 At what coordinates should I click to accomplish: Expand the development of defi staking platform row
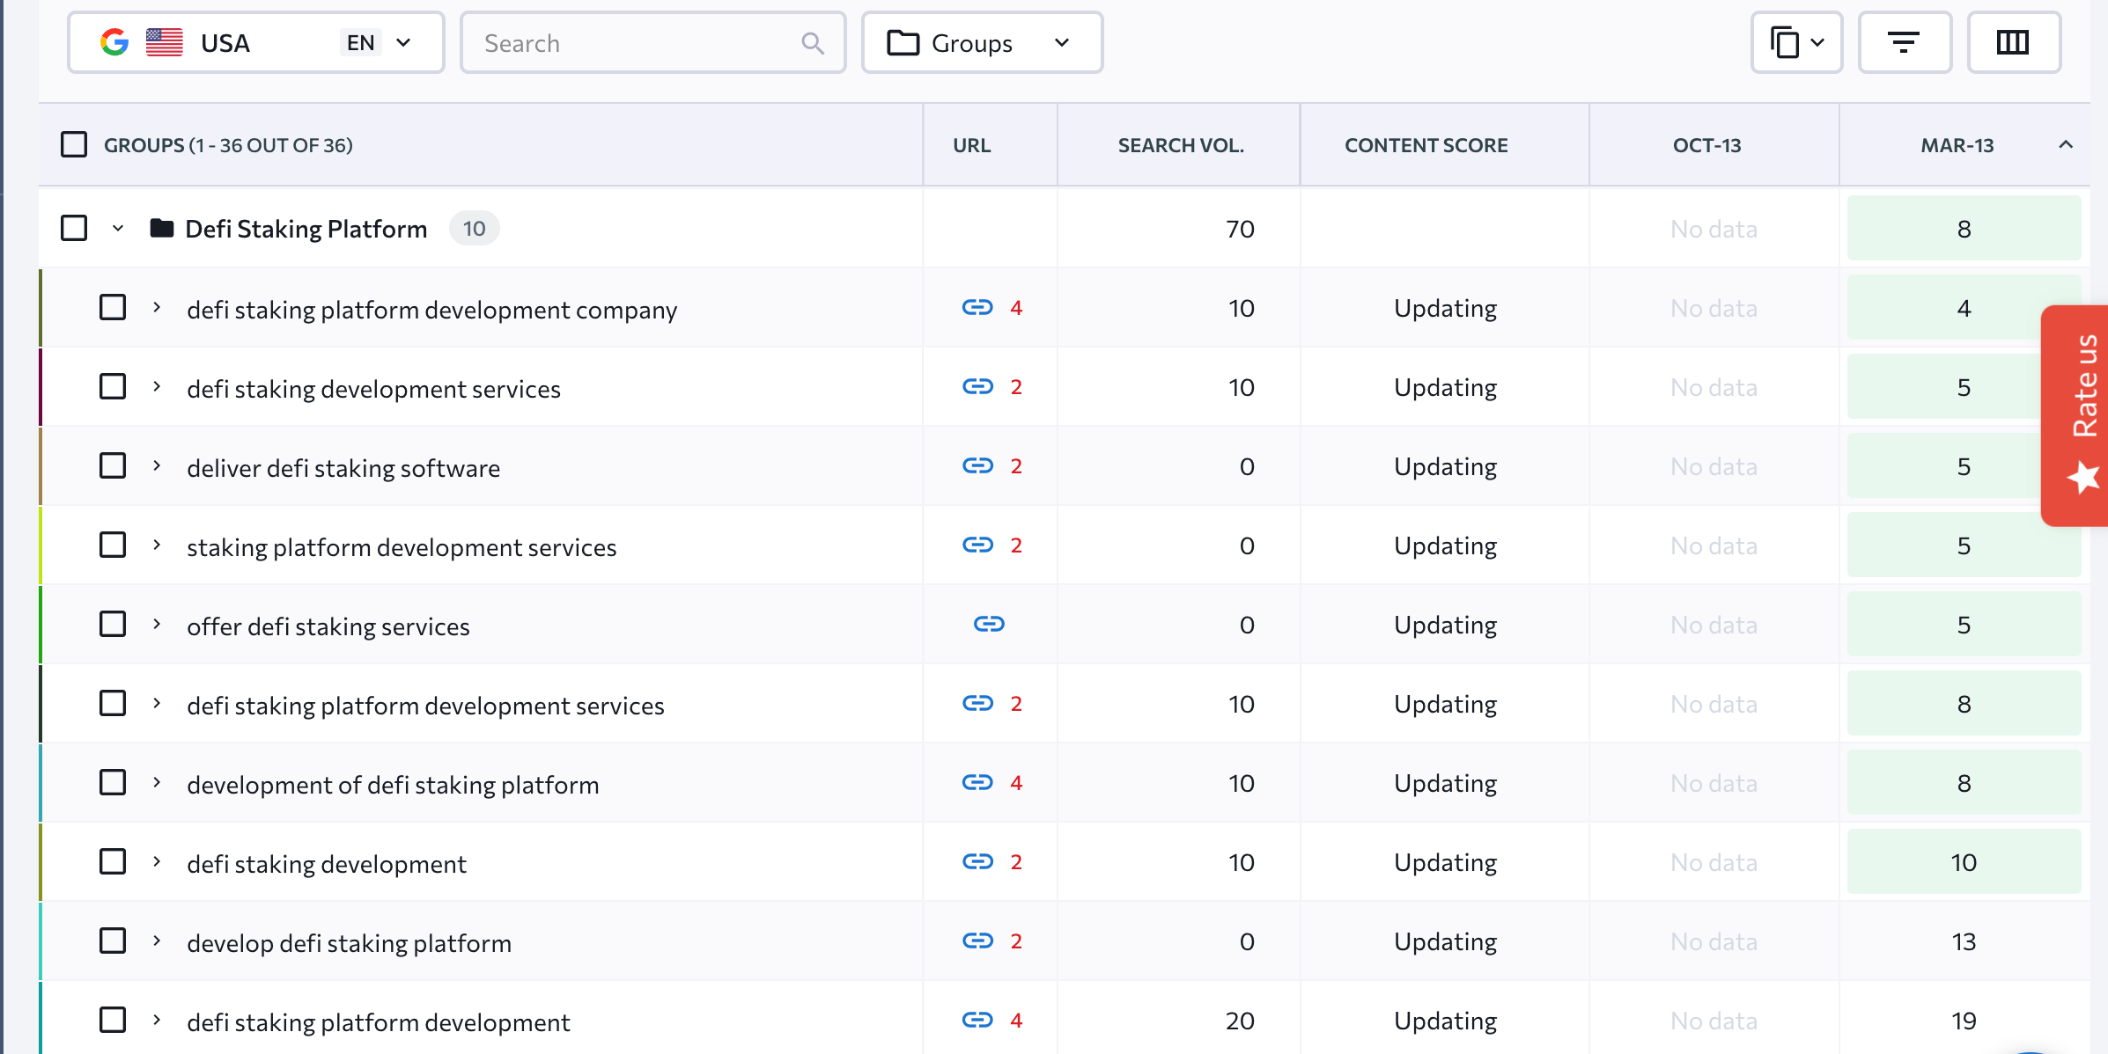(157, 783)
